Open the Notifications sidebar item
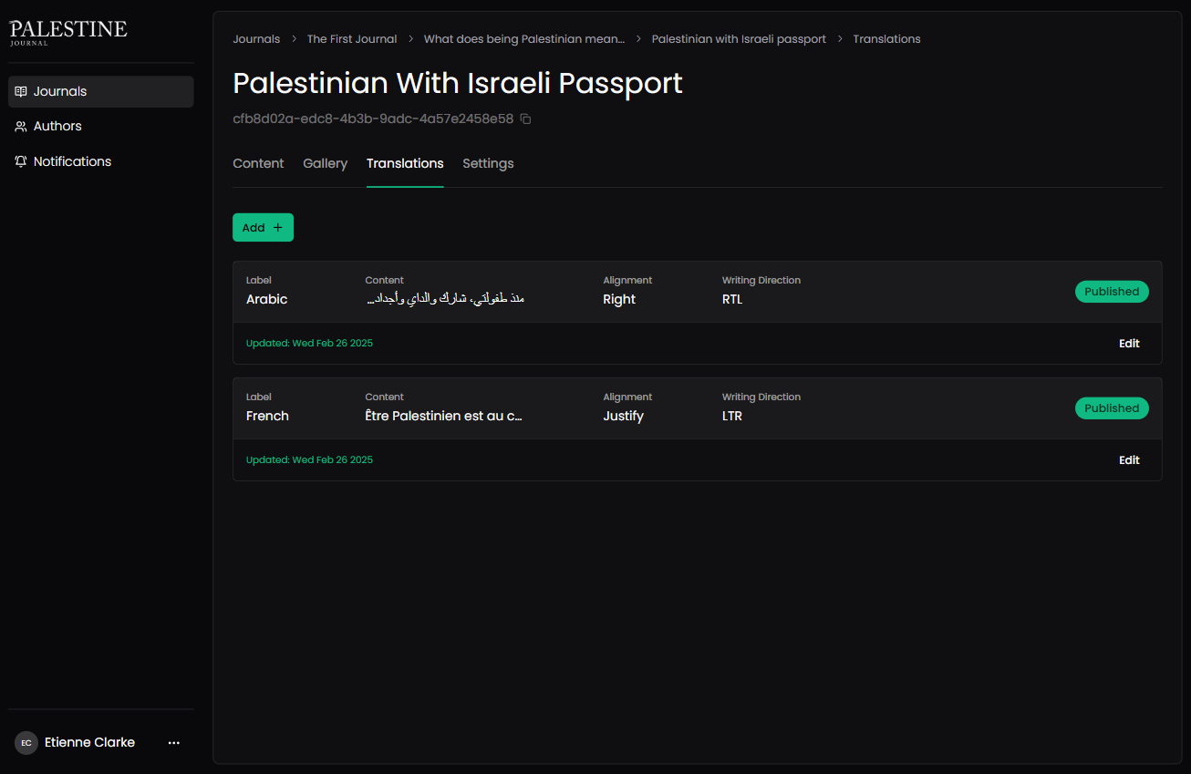Screen dimensions: 1191x774 tap(72, 161)
